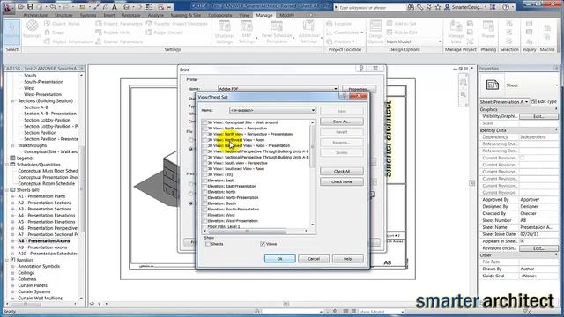Open the Modify ribbon tab
This screenshot has width=564, height=317.
pyautogui.click(x=286, y=15)
